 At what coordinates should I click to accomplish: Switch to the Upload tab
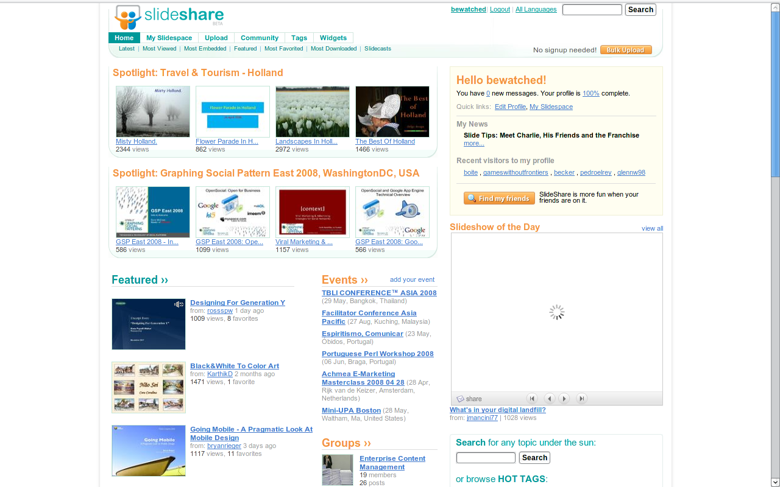click(216, 38)
